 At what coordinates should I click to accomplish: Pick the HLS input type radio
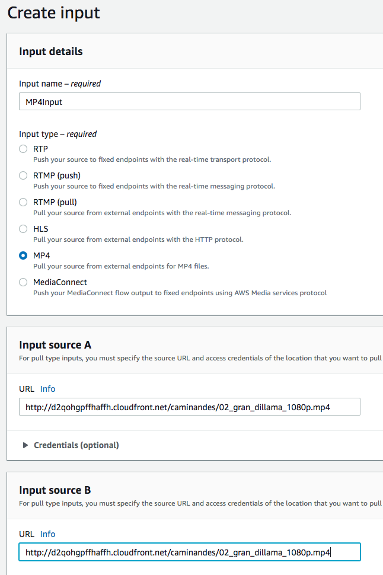coord(23,229)
